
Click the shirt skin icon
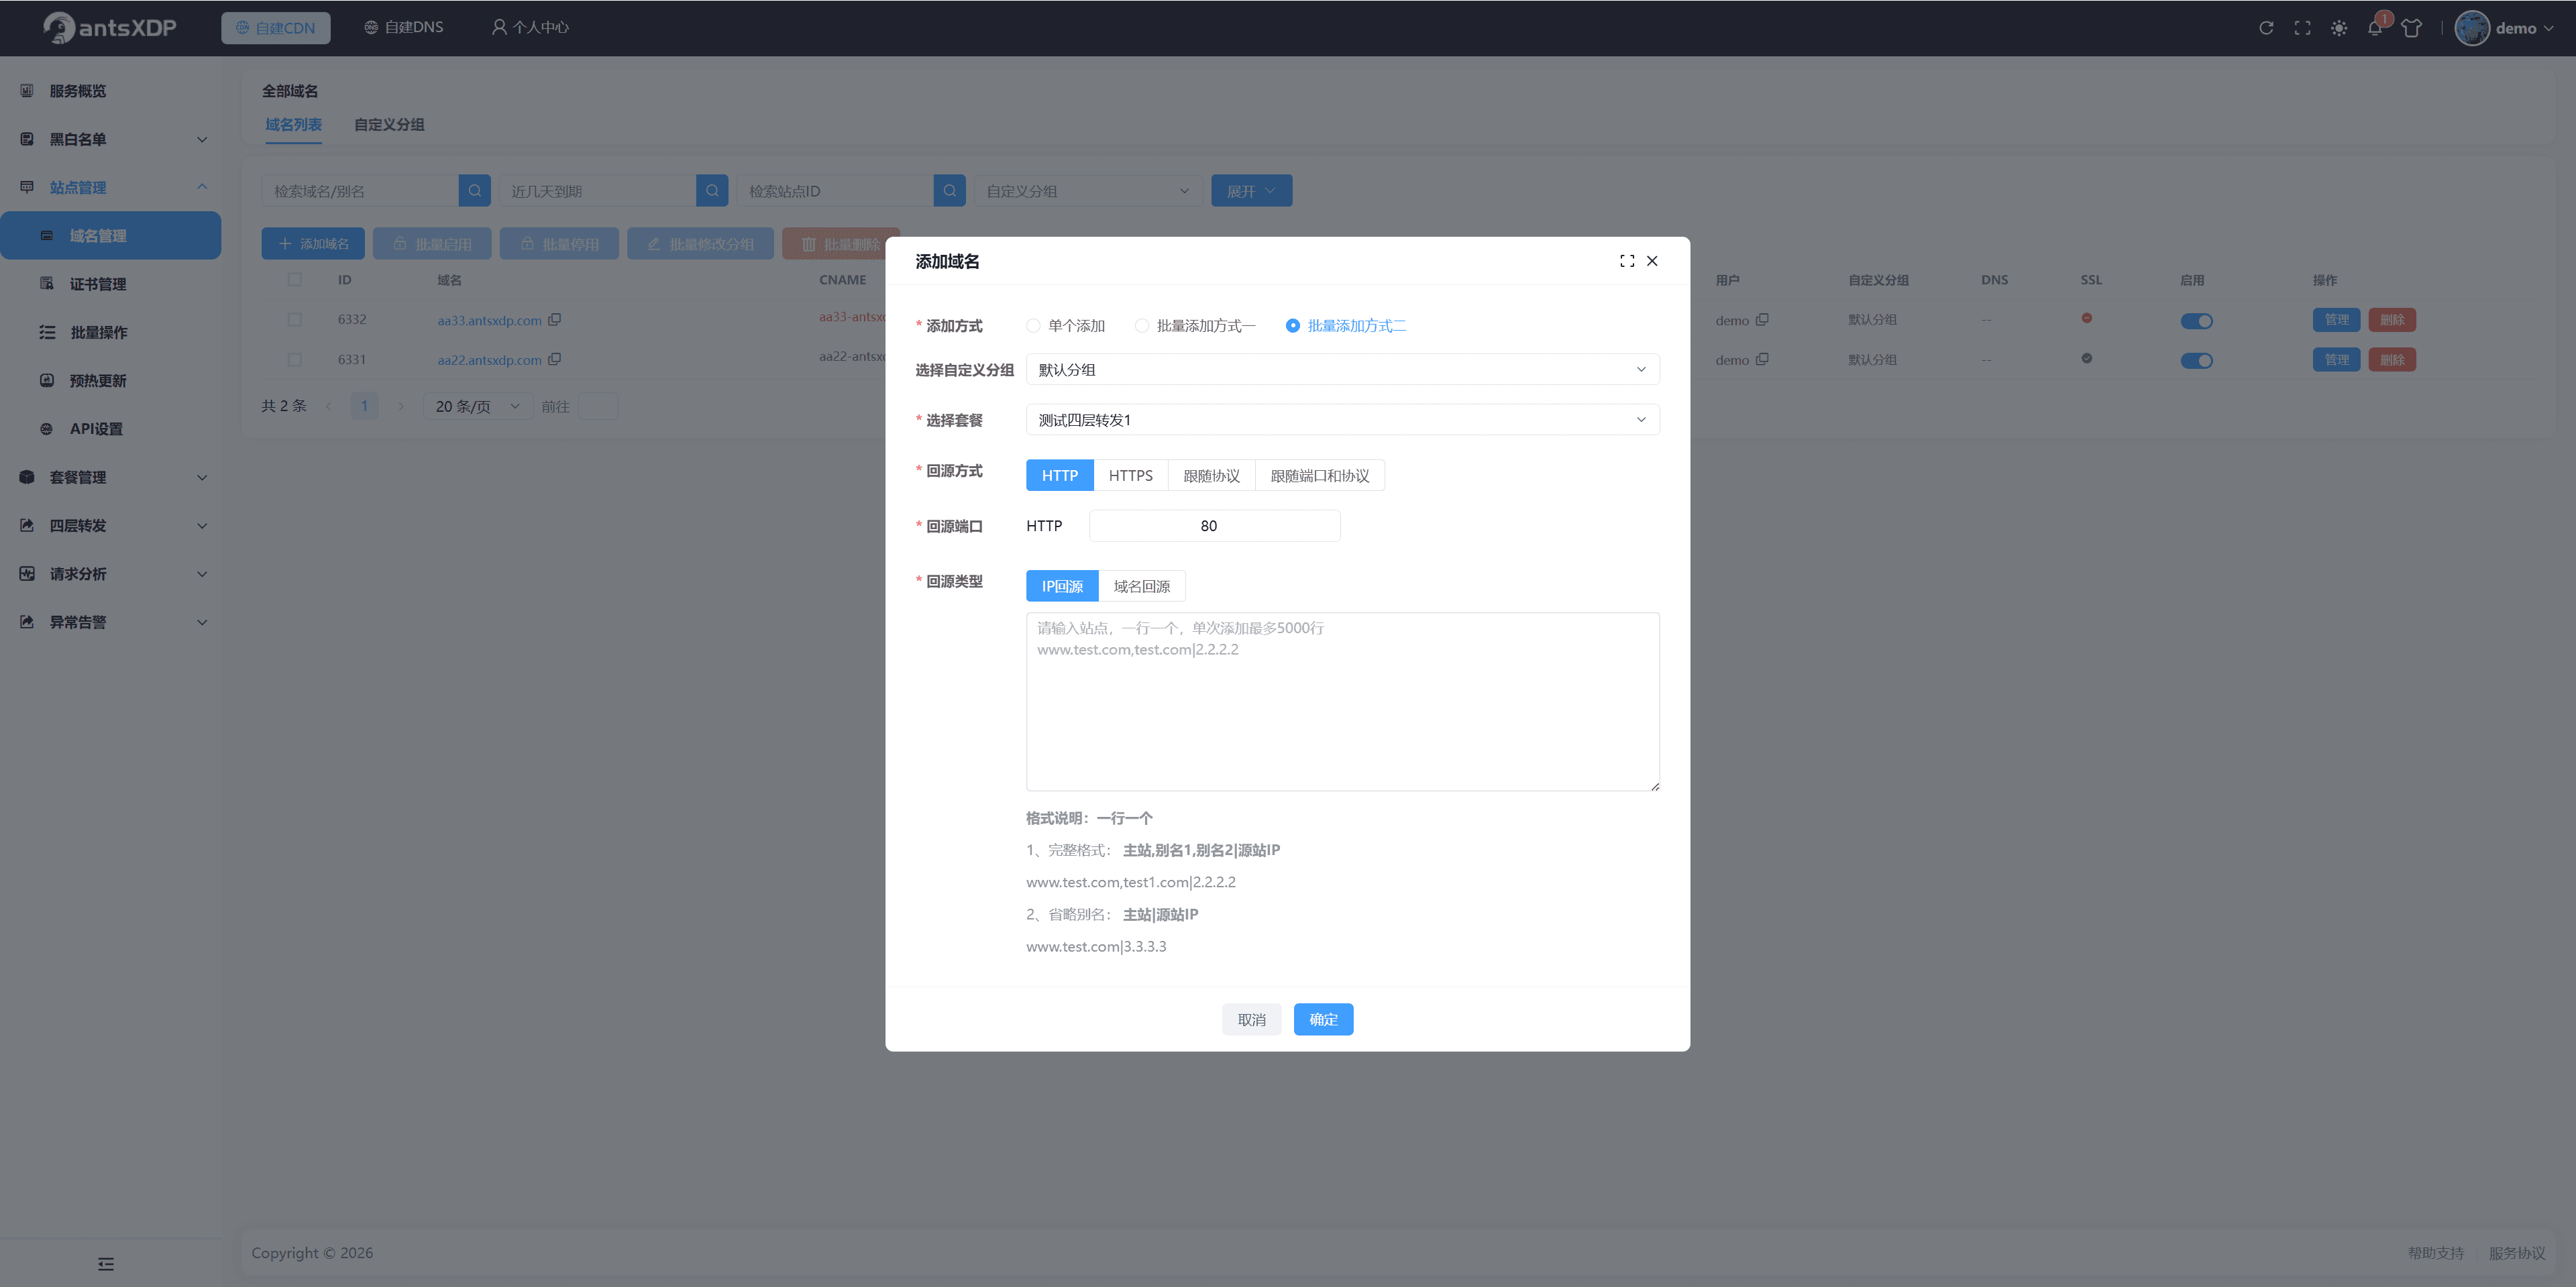[2411, 28]
